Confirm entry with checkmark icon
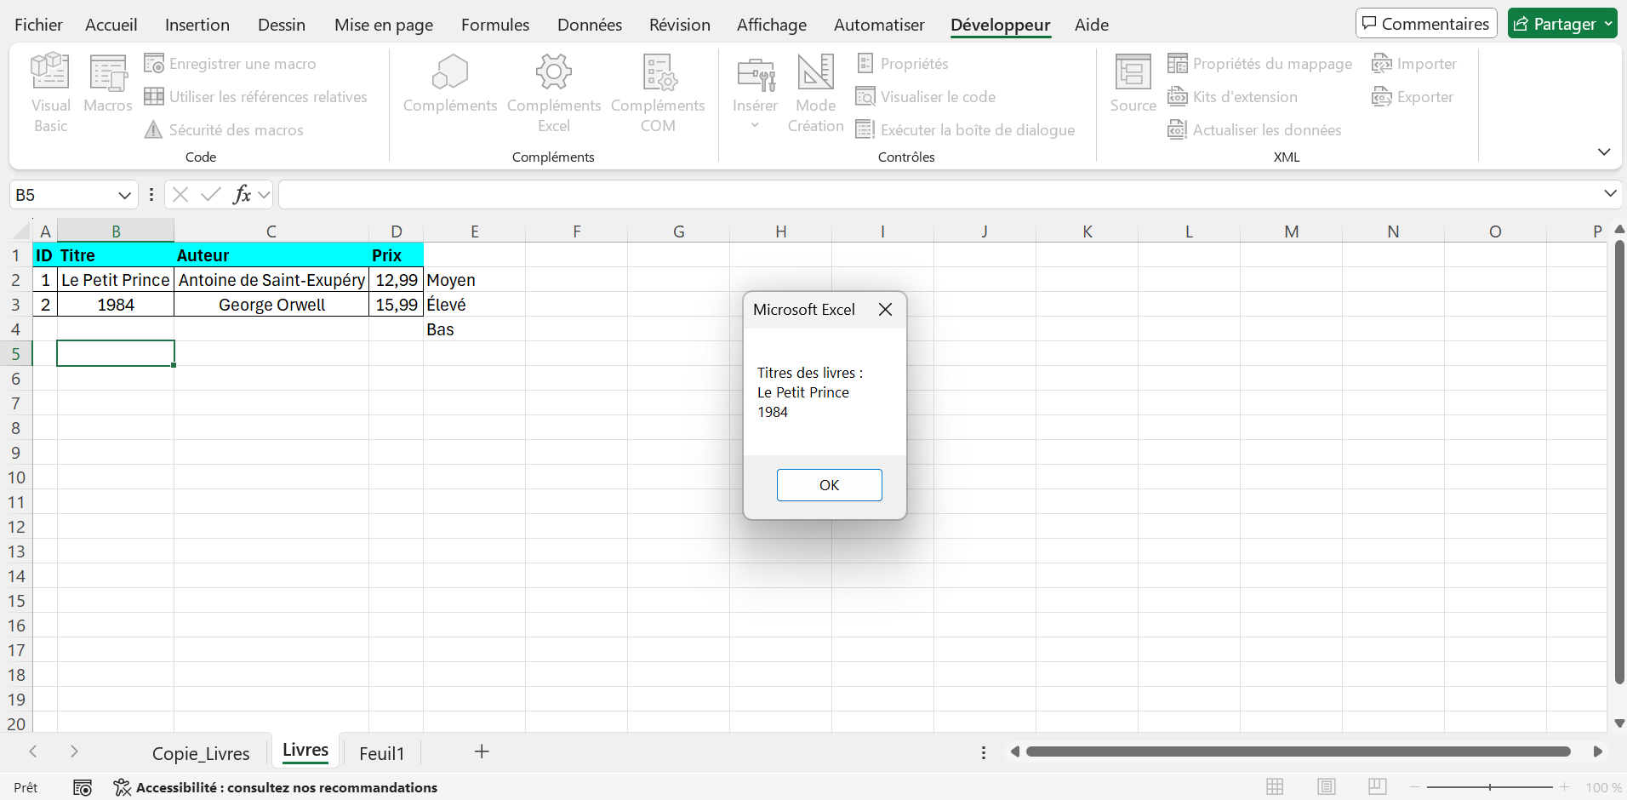 211,195
